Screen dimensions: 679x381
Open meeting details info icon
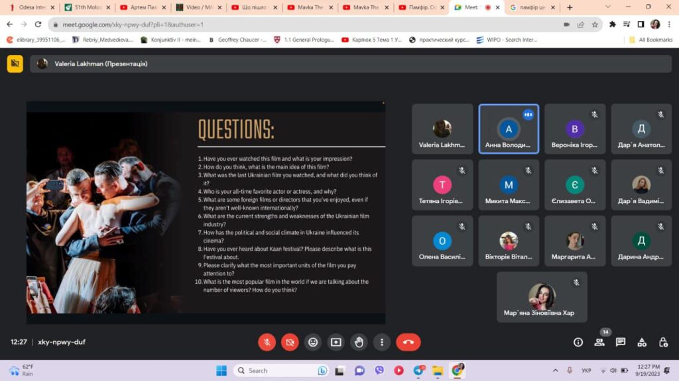[578, 342]
